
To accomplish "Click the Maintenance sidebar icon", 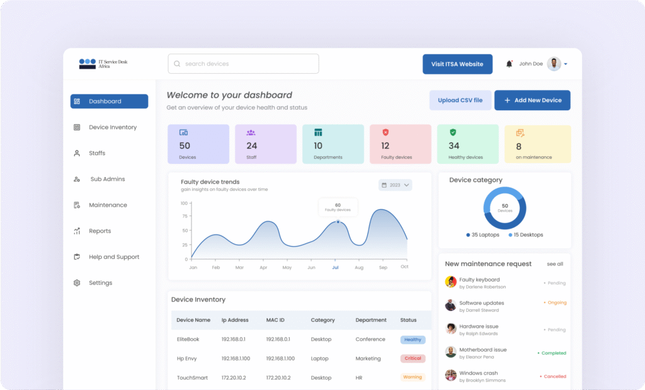I will click(x=77, y=205).
